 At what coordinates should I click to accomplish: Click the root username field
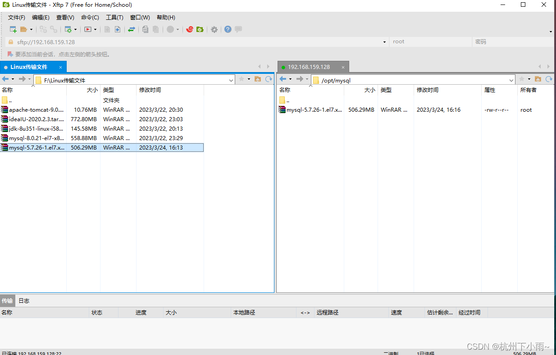tap(430, 42)
